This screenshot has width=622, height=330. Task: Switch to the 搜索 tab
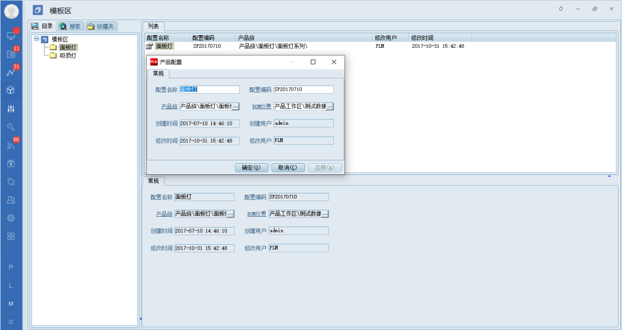(71, 26)
